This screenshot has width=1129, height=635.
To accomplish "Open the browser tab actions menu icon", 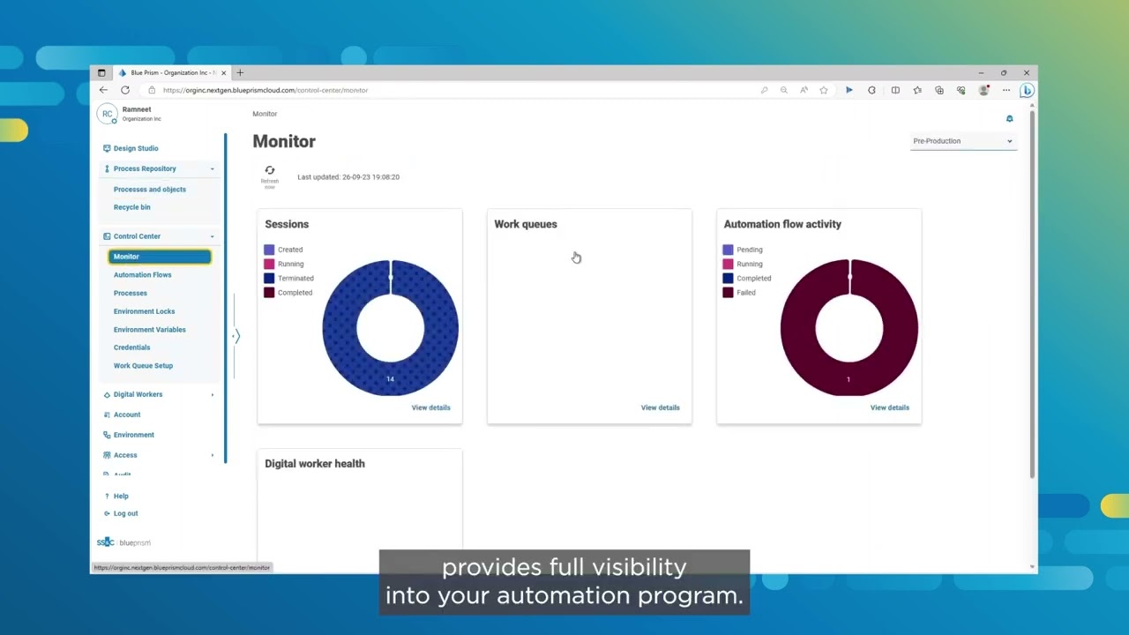I will (x=101, y=73).
